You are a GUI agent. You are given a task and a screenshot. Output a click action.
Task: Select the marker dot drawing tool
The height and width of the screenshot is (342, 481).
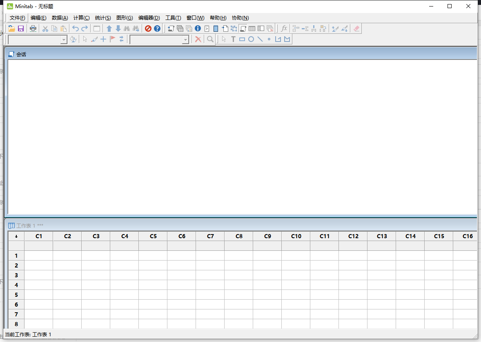pos(269,39)
